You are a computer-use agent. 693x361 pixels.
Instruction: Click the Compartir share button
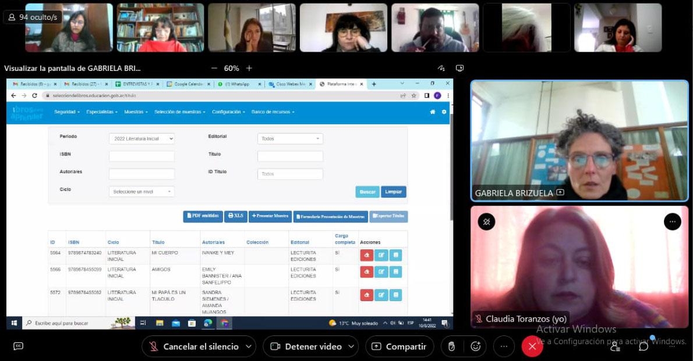pyautogui.click(x=399, y=346)
